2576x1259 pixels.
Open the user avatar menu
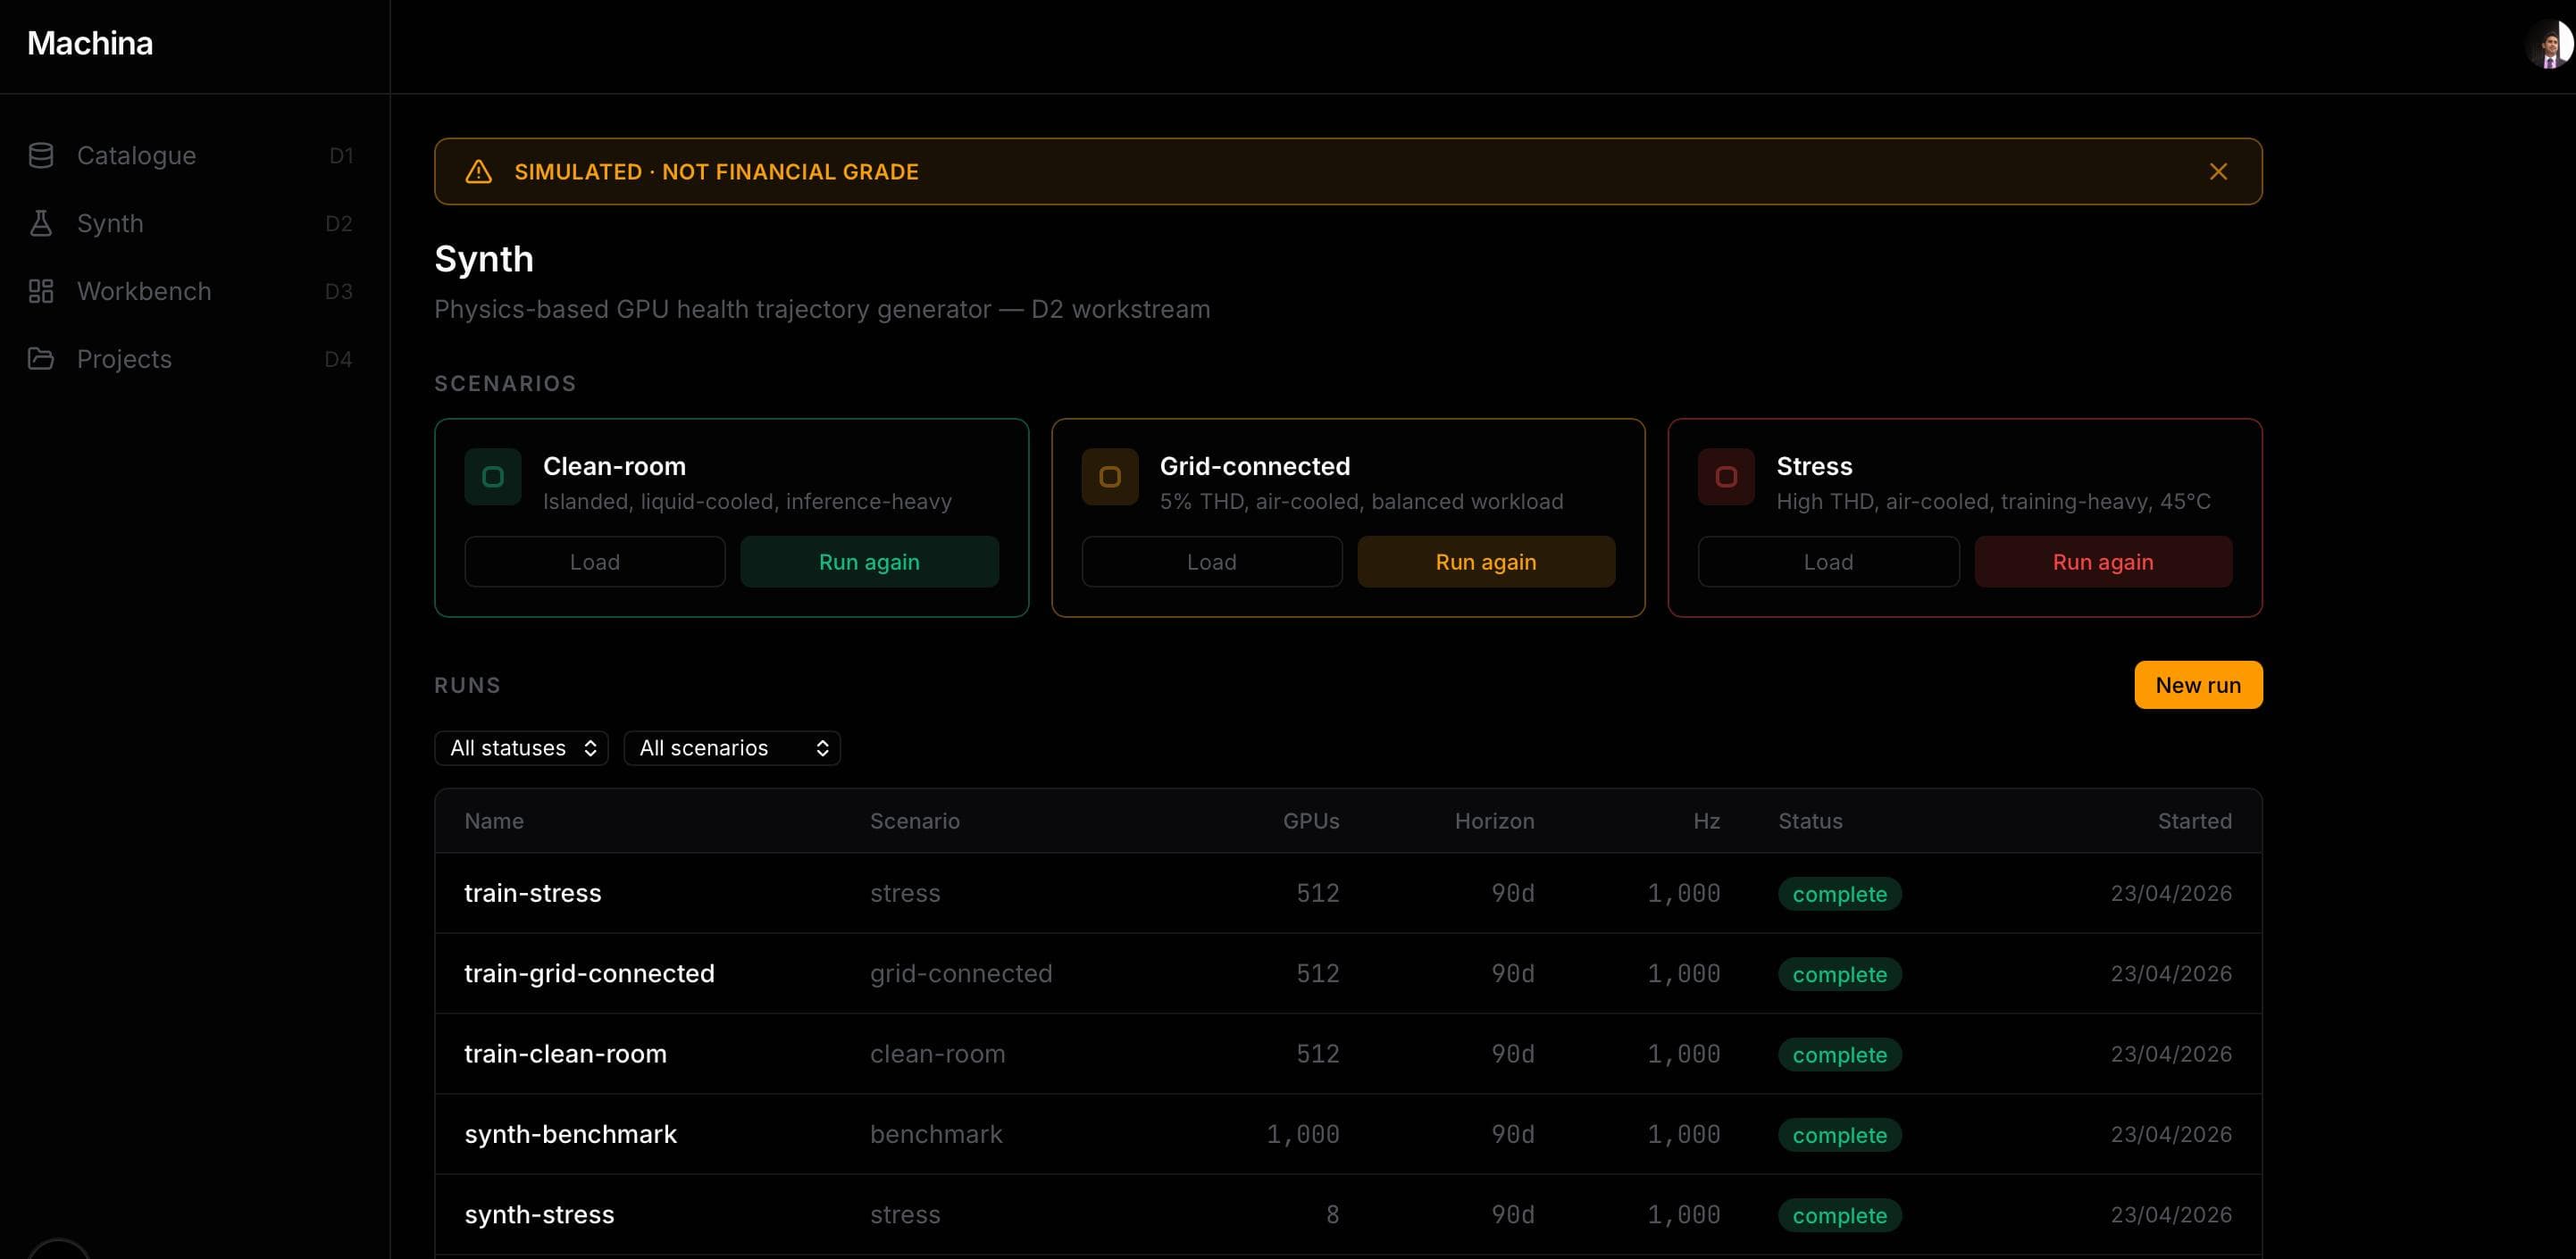pos(2549,44)
